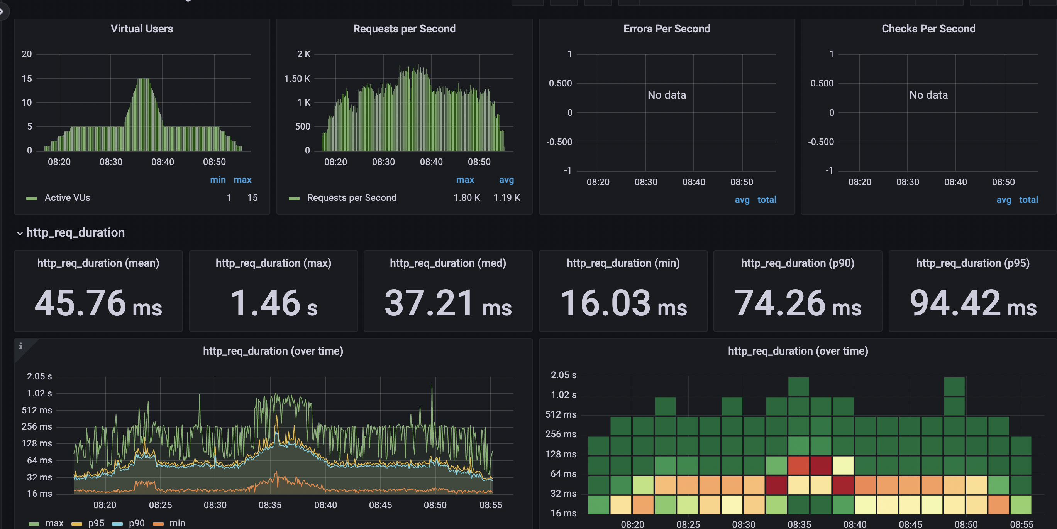Open the http_req_duration (p95) stat panel title
The image size is (1057, 529).
coord(972,263)
